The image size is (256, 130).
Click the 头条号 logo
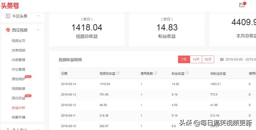tap(10, 6)
